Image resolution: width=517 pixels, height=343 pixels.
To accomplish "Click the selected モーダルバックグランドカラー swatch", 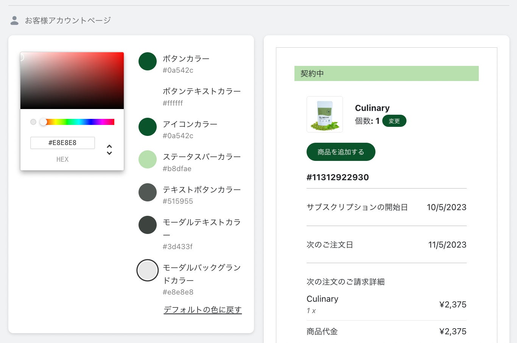I will point(148,270).
